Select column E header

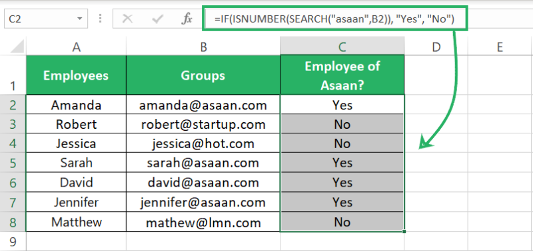(x=500, y=46)
